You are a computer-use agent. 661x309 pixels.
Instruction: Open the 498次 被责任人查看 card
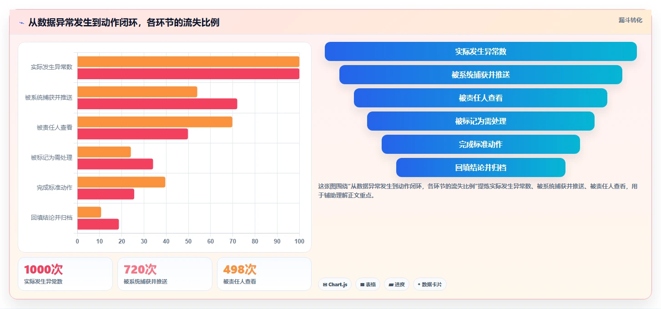tap(264, 274)
